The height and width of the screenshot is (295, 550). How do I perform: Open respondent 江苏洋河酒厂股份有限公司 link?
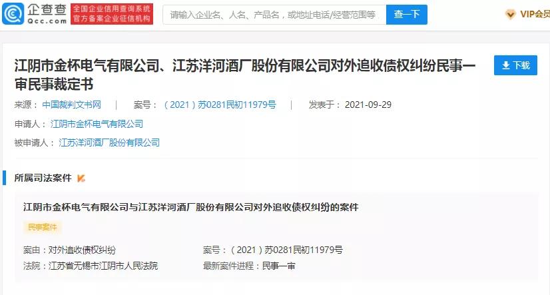tap(109, 143)
